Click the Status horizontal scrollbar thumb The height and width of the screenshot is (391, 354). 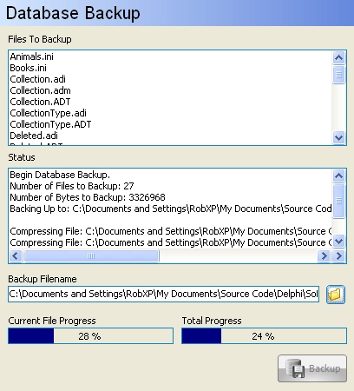(91, 256)
